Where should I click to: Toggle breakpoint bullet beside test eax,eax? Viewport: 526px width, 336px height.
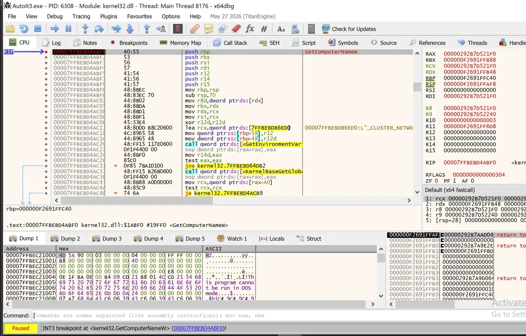click(x=46, y=160)
